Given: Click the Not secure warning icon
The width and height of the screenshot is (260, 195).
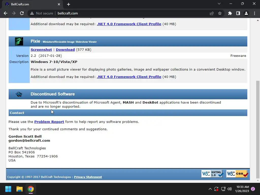Looking at the screenshot, I should (x=32, y=13).
